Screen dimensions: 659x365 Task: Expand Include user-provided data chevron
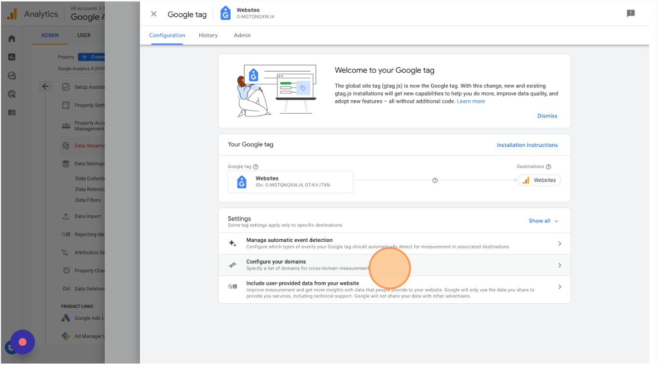[x=560, y=287]
